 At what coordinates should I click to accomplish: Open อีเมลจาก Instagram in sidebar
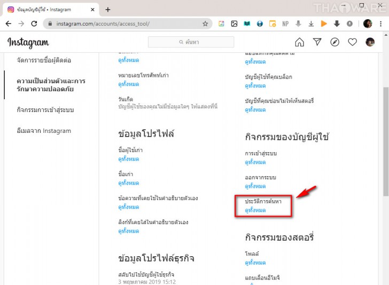pyautogui.click(x=44, y=131)
